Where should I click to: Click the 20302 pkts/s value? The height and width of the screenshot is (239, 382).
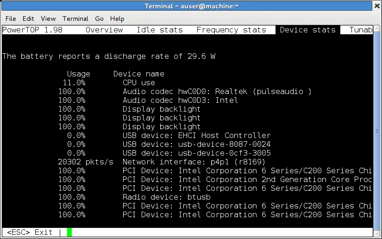tap(86, 162)
